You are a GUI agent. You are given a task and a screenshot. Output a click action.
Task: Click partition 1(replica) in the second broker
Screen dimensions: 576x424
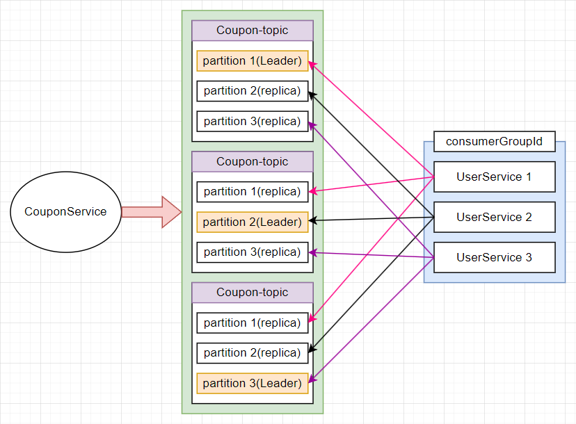[253, 192]
